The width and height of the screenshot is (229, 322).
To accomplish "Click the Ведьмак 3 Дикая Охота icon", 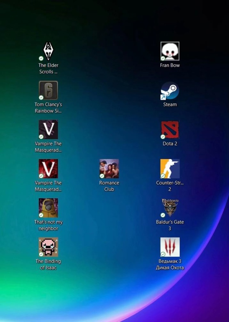I will [170, 247].
